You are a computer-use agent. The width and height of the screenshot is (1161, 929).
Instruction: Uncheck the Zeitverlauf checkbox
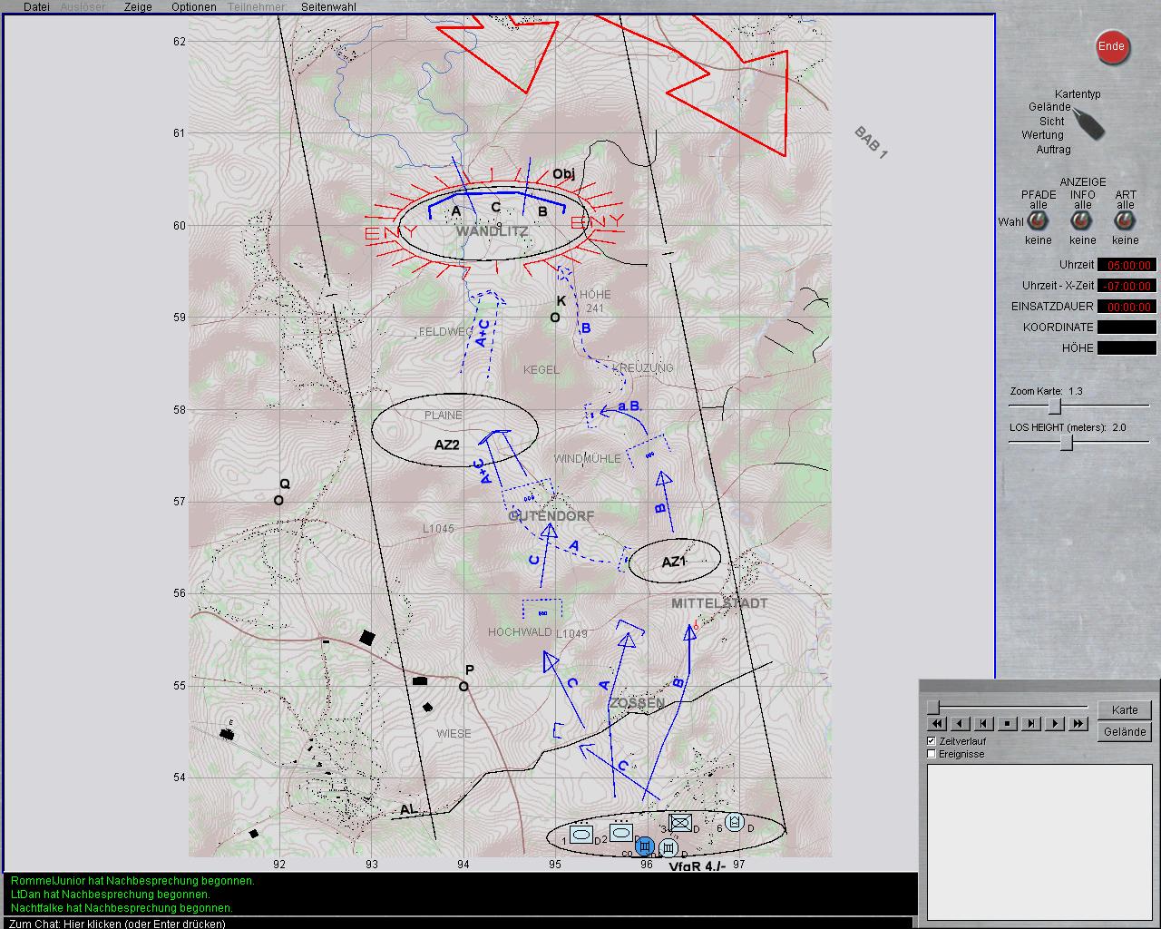[x=932, y=741]
